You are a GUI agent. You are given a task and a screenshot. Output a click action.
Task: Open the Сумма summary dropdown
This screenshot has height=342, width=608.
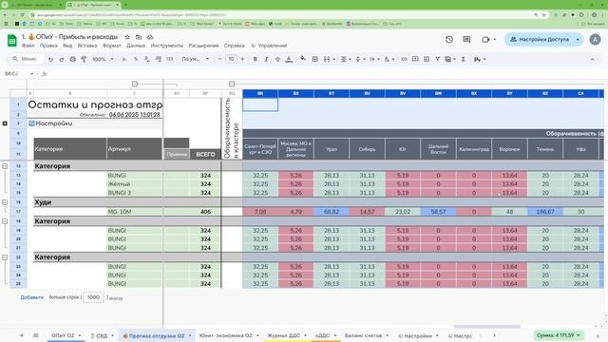(x=559, y=335)
